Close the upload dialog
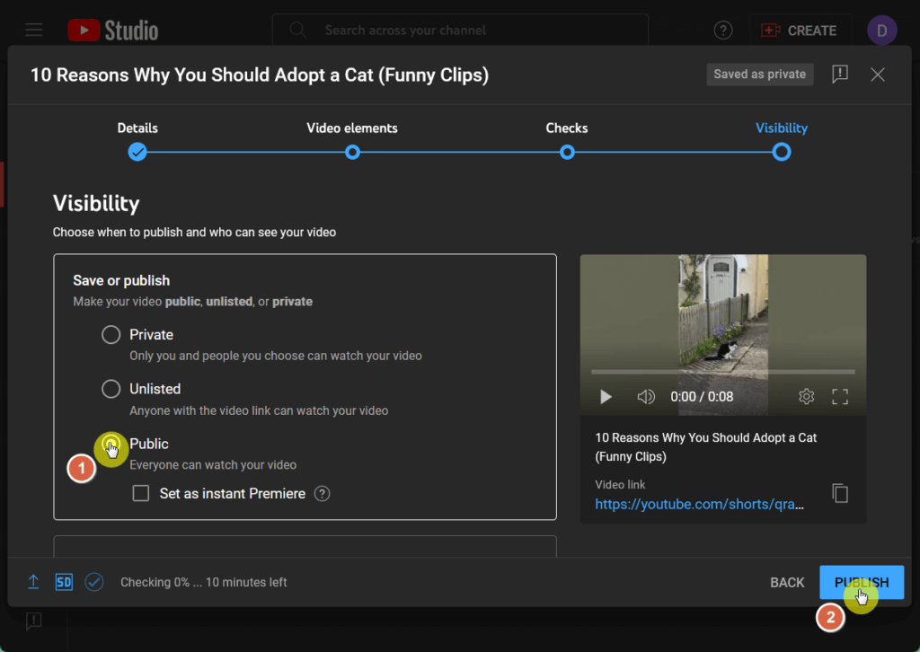 [x=877, y=75]
